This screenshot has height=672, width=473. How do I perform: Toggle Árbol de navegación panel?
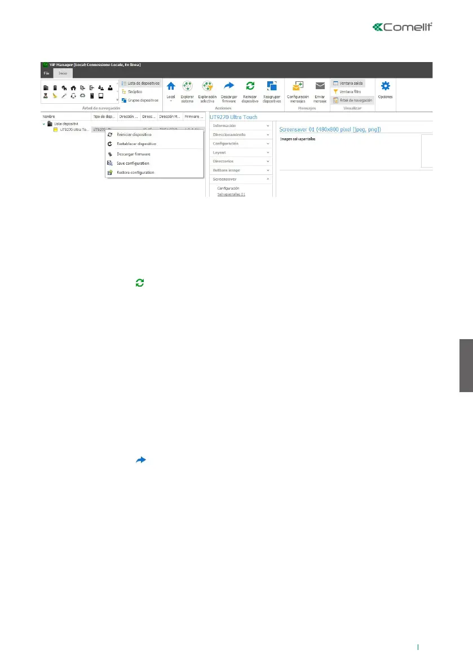click(x=353, y=100)
